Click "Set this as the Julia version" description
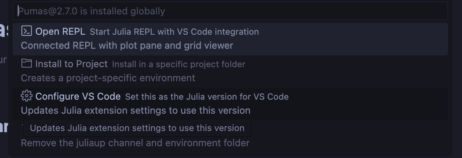Screen dimensions: 462x158 click(x=207, y=97)
